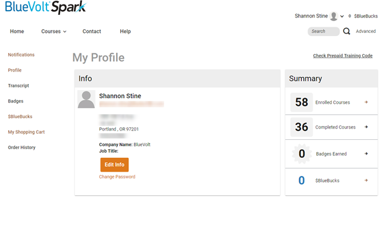Open Advanced search link
The width and height of the screenshot is (387, 225).
pos(365,32)
